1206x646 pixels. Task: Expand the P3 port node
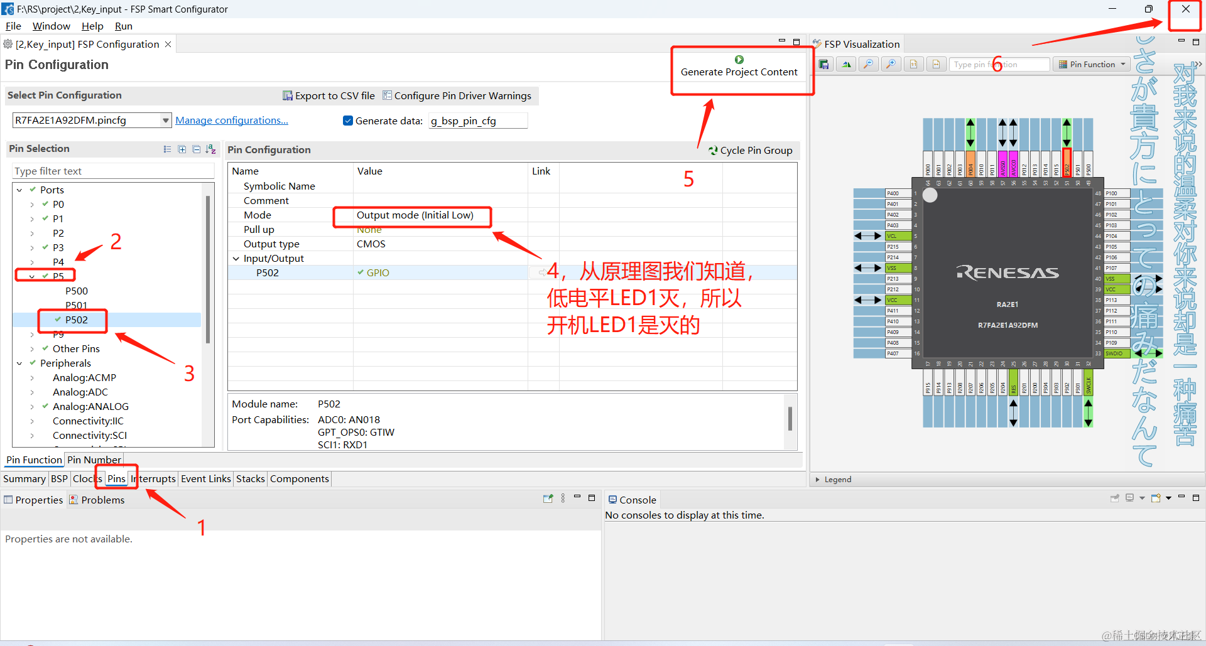(32, 247)
